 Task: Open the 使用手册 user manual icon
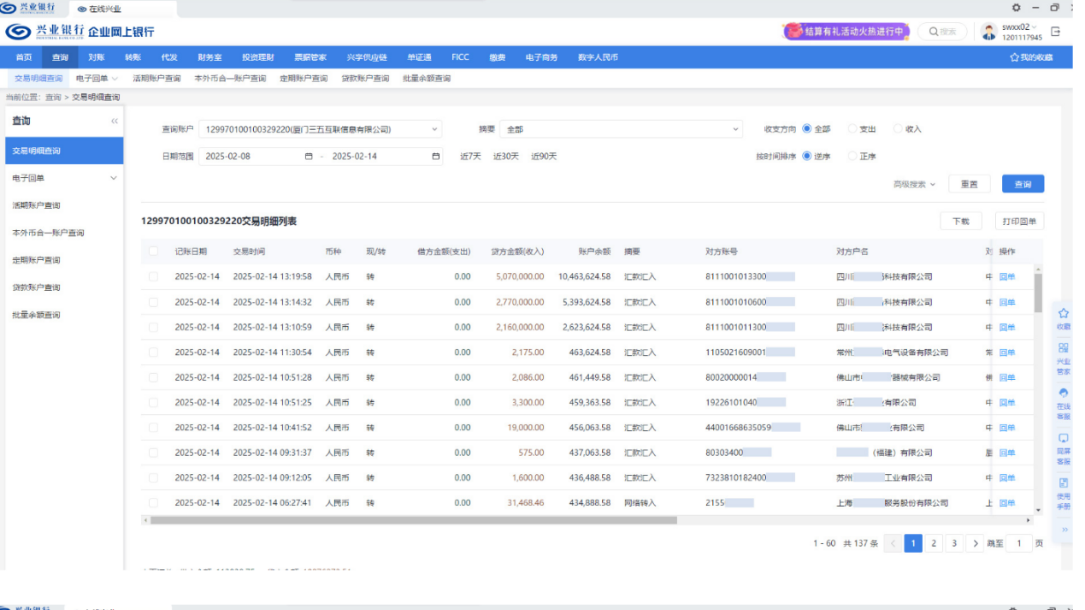click(1064, 483)
